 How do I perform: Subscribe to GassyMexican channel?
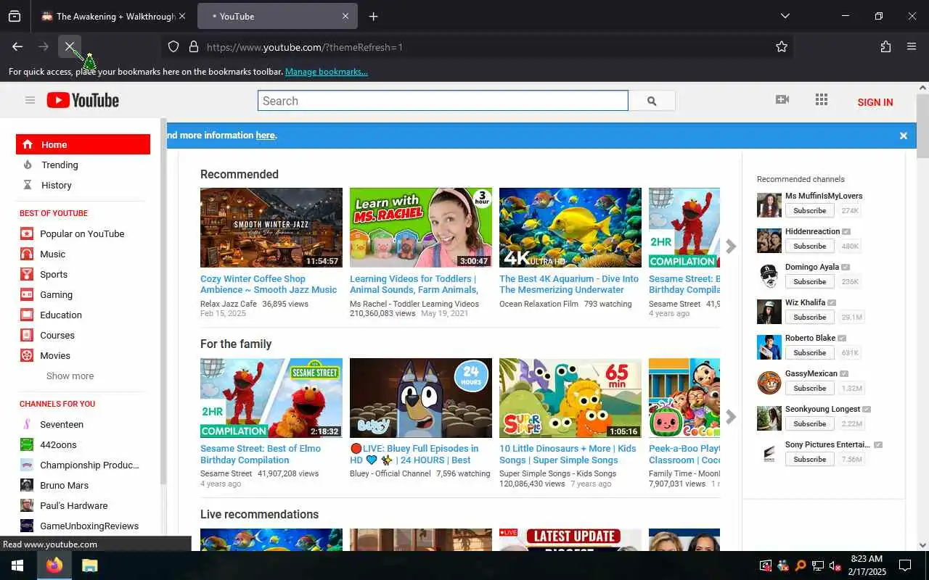(x=809, y=388)
